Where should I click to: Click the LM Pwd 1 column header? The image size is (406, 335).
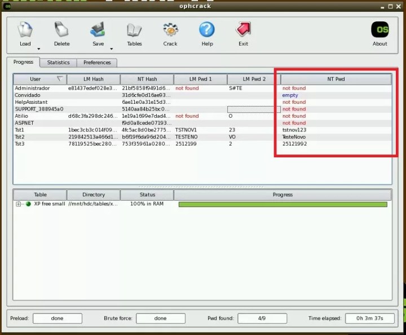(200, 79)
